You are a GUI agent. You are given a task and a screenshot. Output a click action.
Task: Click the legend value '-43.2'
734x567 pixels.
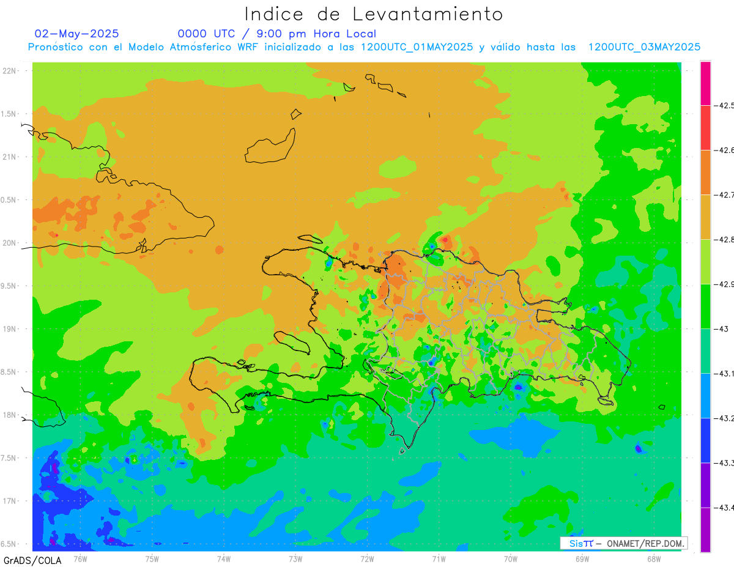click(x=725, y=418)
